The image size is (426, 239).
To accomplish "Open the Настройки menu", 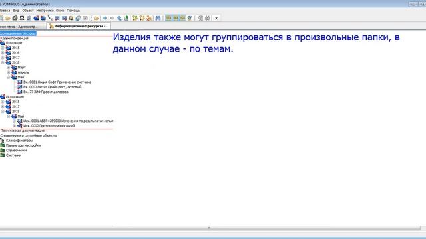I will [x=45, y=11].
